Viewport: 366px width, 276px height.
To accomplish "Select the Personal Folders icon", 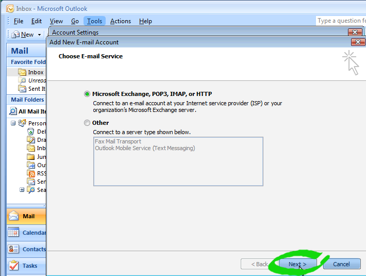I will click(22, 123).
